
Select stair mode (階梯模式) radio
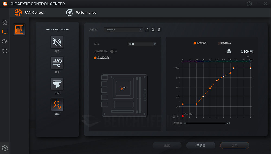point(219,43)
